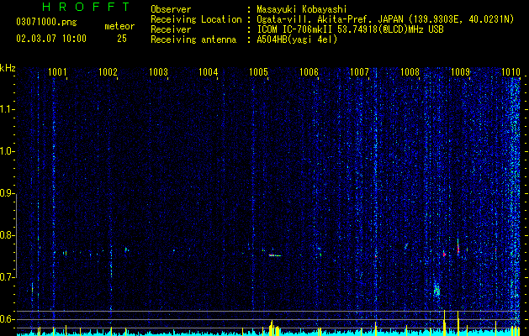Click the date stamp 02.03.07 10:00

pos(51,39)
